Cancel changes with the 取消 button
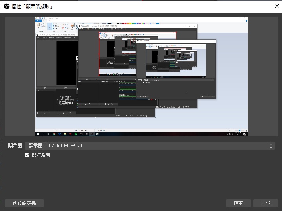 coord(266,203)
